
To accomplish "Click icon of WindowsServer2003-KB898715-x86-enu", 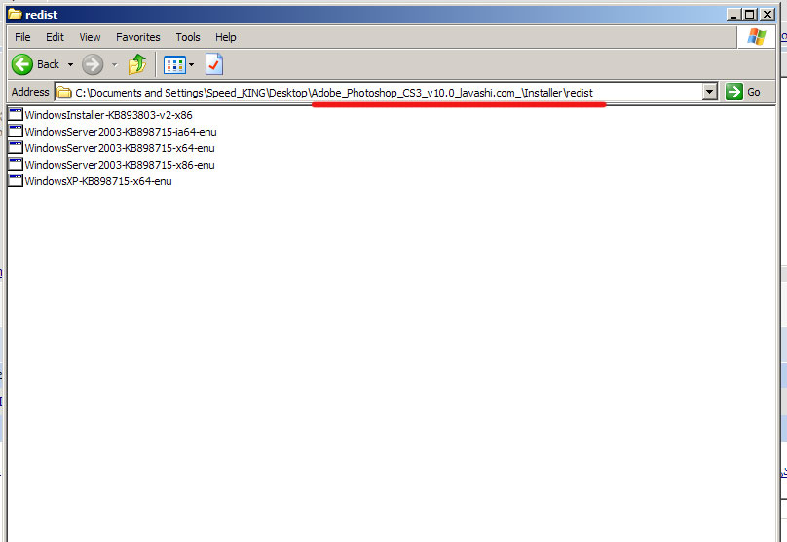I will [x=16, y=165].
